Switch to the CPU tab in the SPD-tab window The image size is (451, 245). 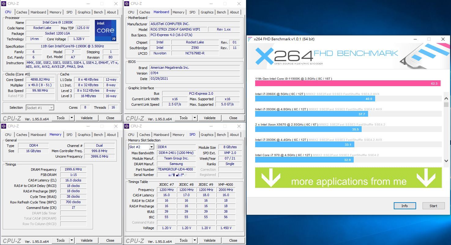(x=131, y=135)
